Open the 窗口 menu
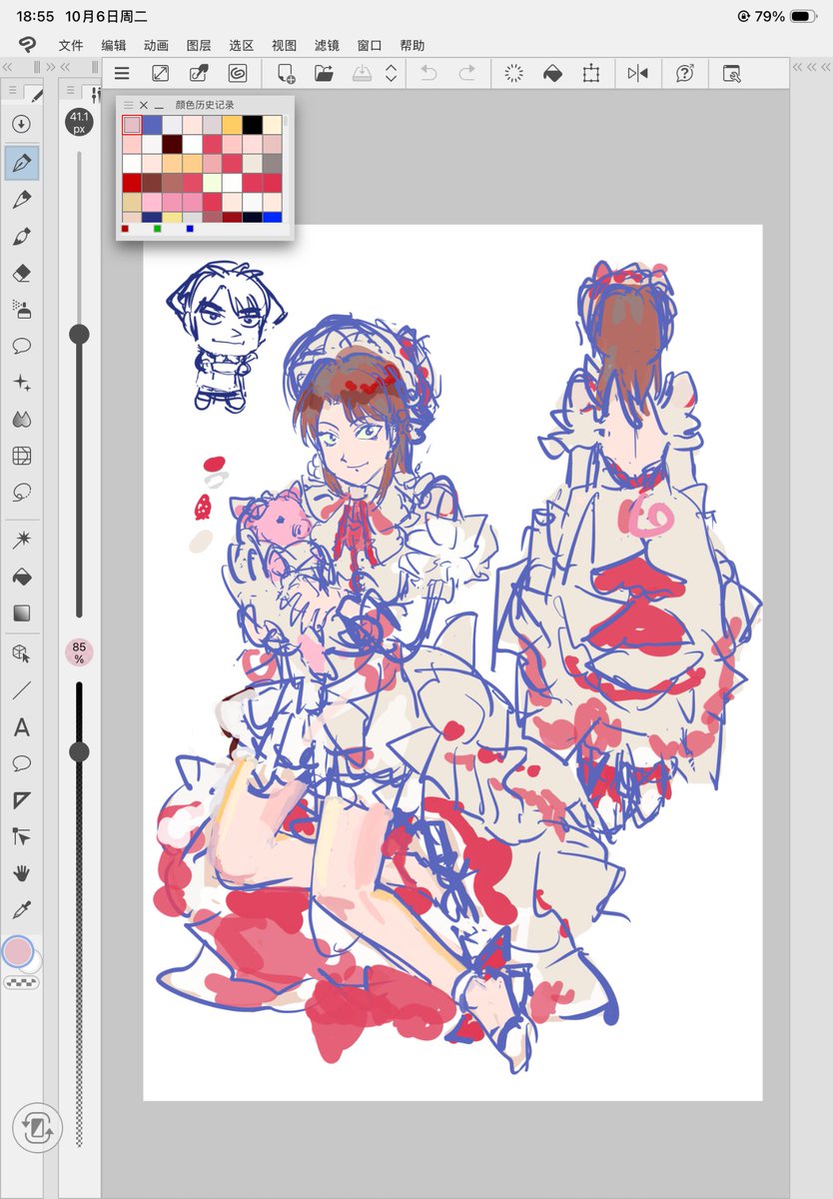This screenshot has height=1199, width=833. (x=370, y=45)
